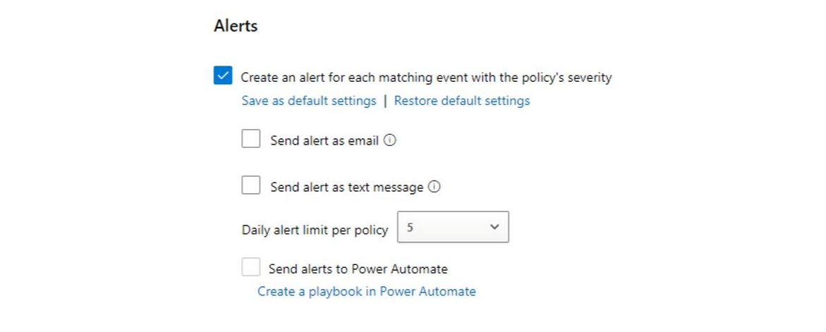Click the white checkmark in the blue checkbox
Image resolution: width=826 pixels, height=332 pixels.
click(223, 75)
